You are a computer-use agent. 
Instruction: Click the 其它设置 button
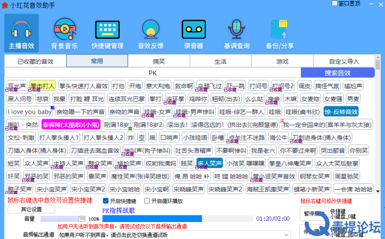pos(31,209)
